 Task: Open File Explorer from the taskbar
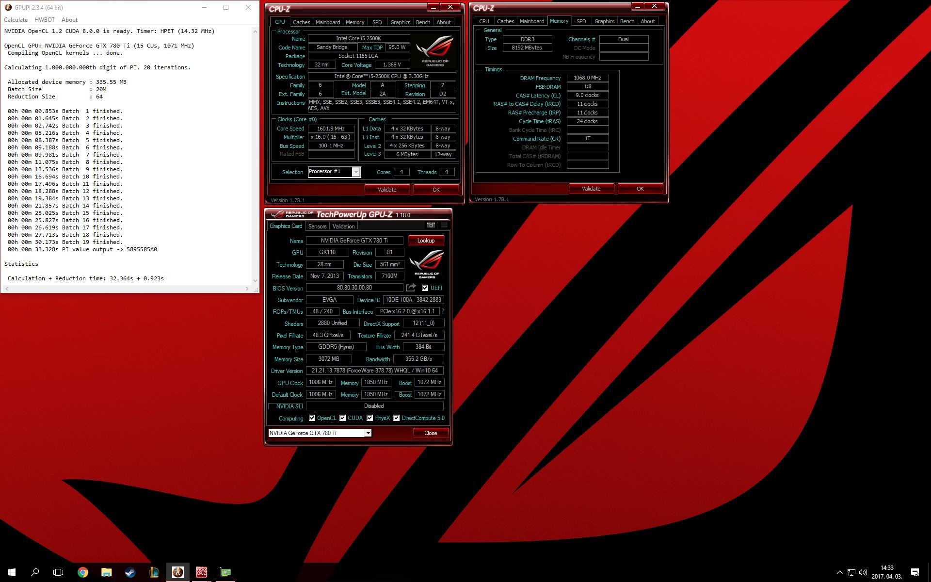107,572
